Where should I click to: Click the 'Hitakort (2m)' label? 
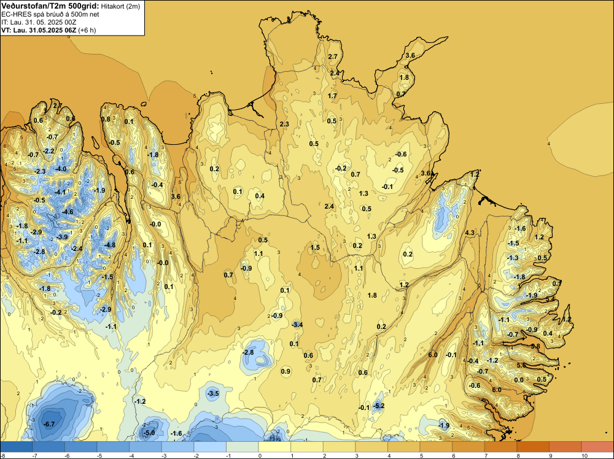coord(120,6)
